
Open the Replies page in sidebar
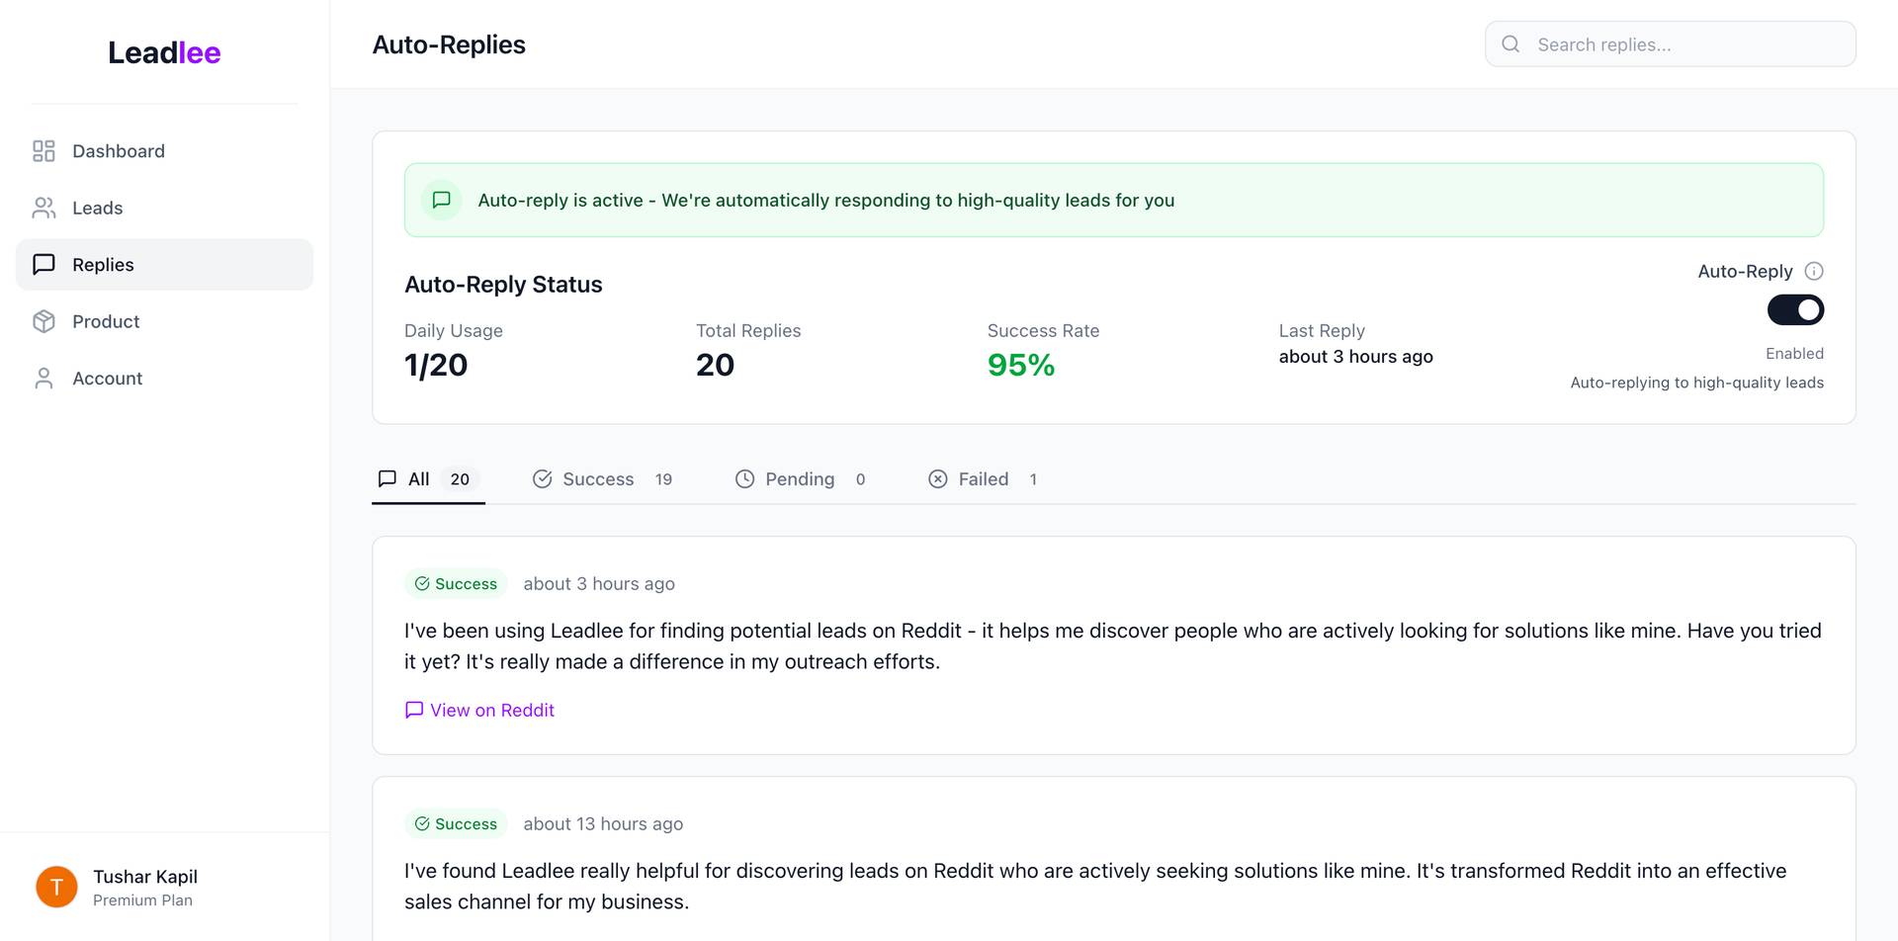click(103, 265)
